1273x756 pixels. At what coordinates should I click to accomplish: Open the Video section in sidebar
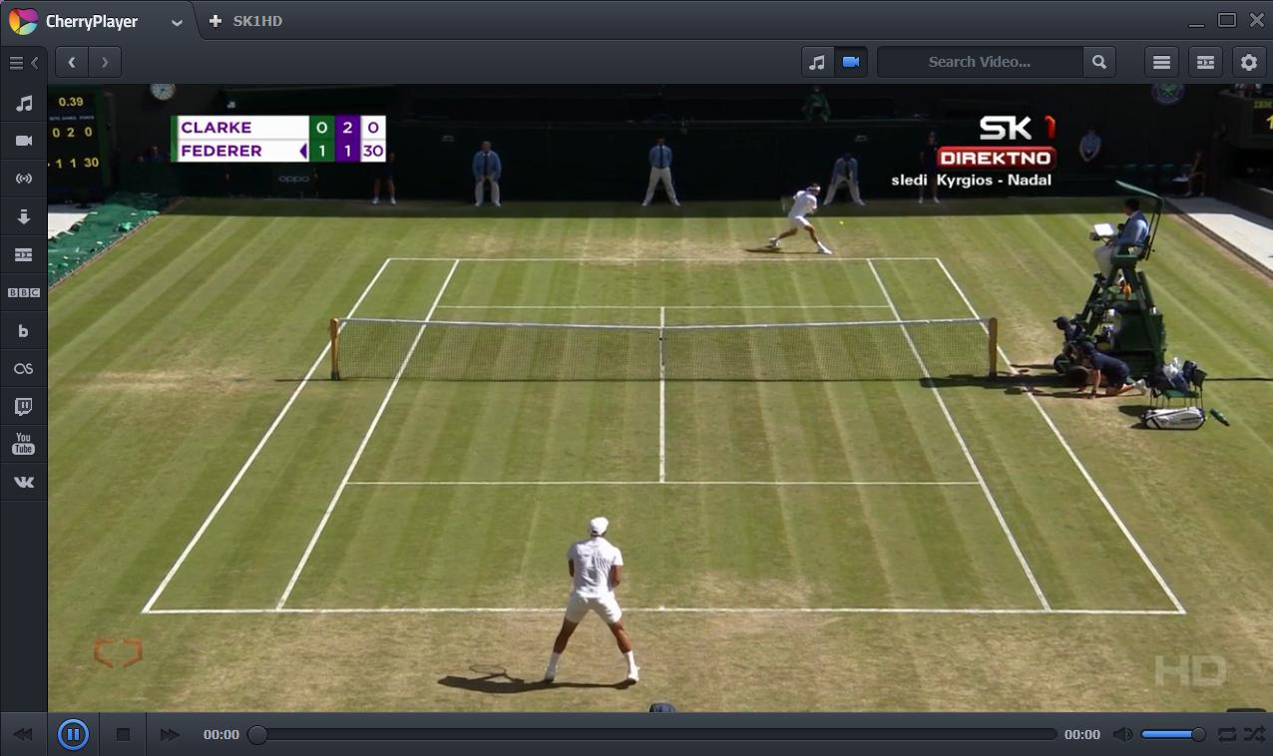point(24,141)
